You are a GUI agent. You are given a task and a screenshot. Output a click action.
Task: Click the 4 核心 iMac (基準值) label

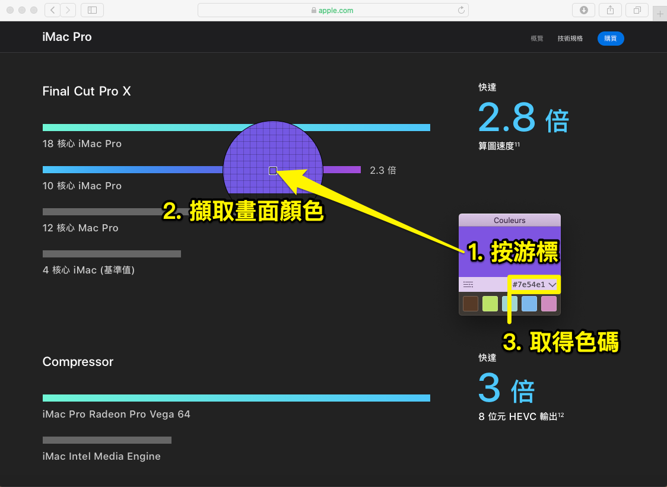[x=88, y=270]
